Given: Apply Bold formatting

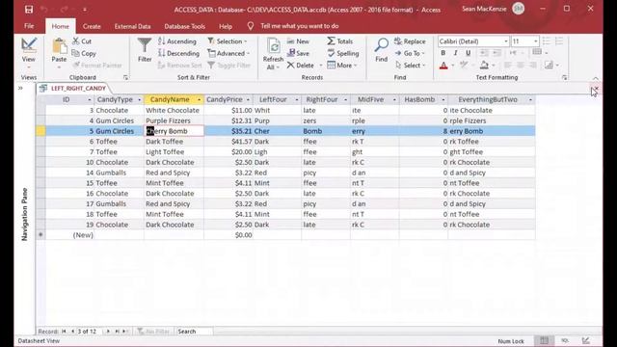Looking at the screenshot, I should click(443, 53).
